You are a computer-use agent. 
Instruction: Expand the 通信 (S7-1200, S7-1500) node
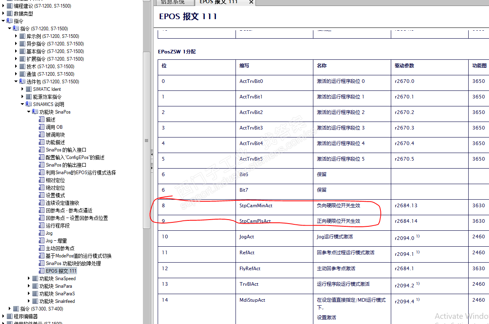[x=16, y=74]
